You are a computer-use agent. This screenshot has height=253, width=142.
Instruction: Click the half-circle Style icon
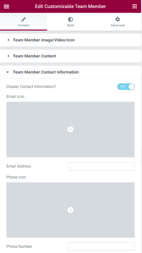(71, 20)
